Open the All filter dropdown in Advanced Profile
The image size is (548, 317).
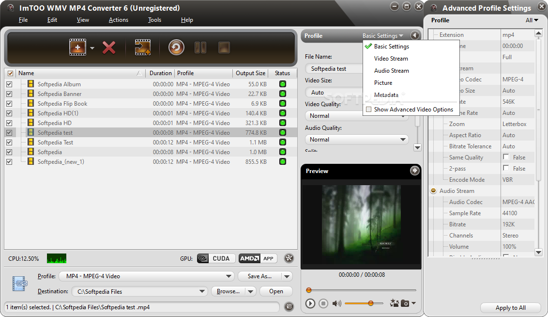[532, 20]
